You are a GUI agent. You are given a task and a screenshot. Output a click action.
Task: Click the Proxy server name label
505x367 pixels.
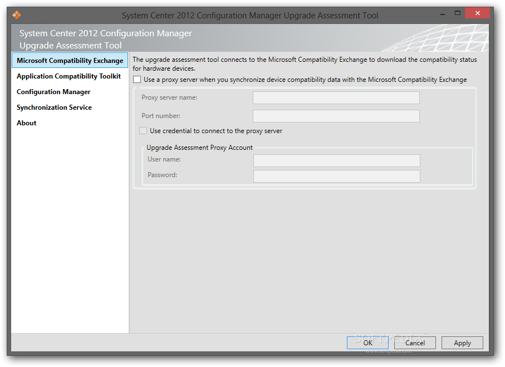point(169,97)
